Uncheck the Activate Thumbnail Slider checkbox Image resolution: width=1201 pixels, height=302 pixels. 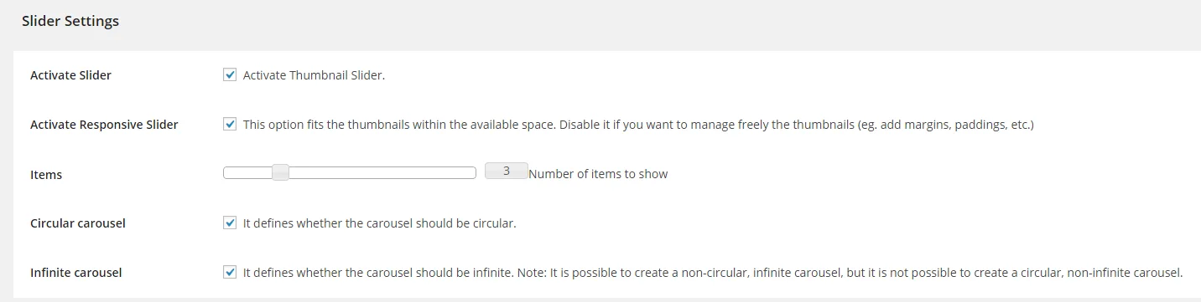[230, 74]
